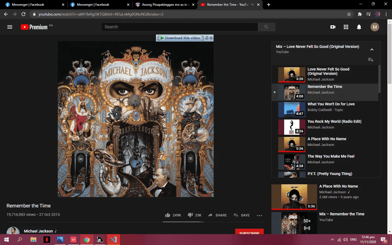The height and width of the screenshot is (245, 392).
Task: Dismiss the Download this video bar
Action: [x=211, y=38]
